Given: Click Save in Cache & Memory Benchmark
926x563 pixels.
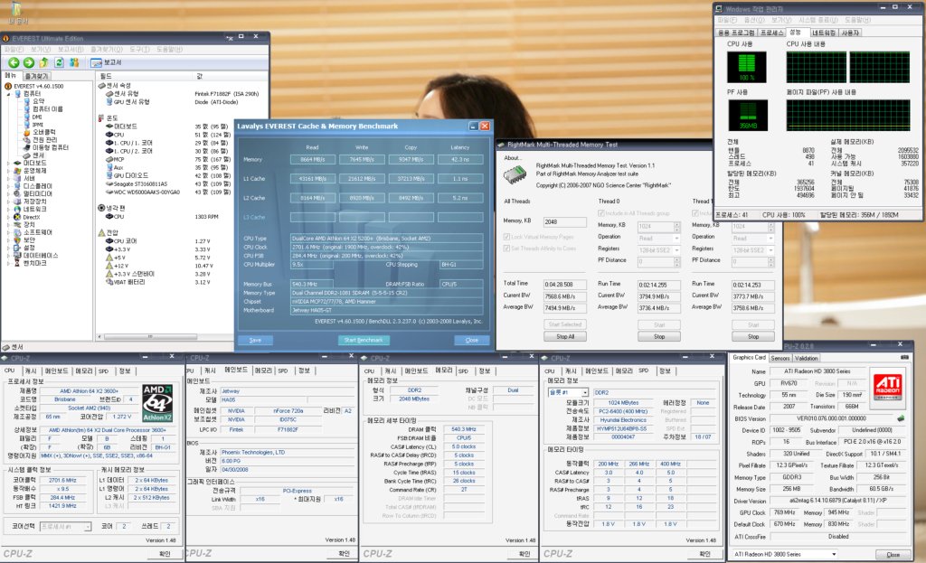Looking at the screenshot, I should tap(255, 340).
